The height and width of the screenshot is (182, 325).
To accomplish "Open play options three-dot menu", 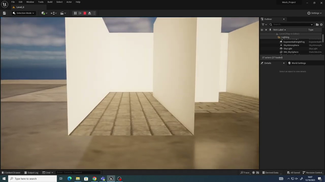I will point(94,13).
